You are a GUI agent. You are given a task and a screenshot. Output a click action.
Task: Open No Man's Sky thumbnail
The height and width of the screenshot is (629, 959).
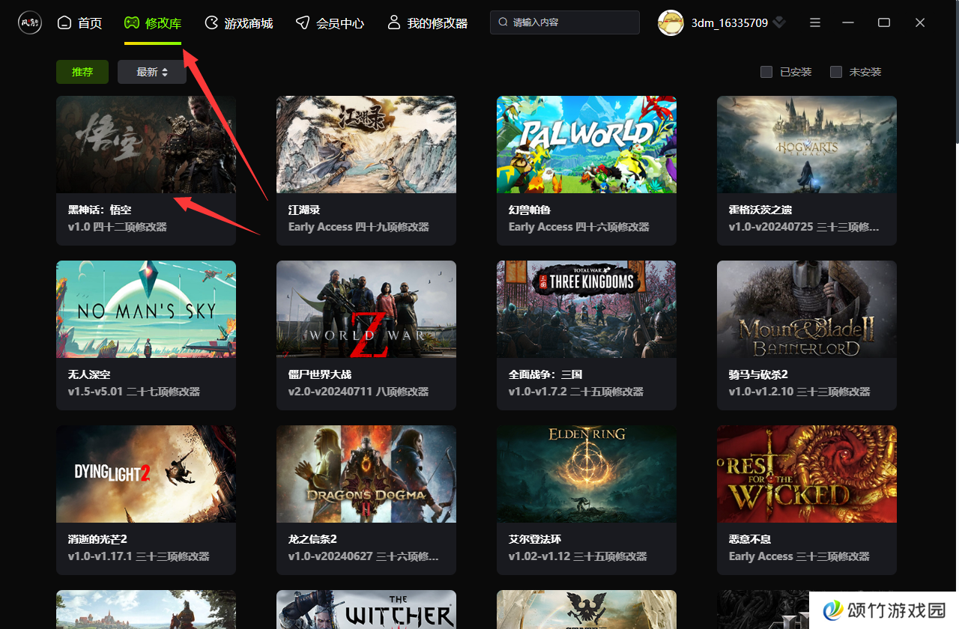coord(146,309)
